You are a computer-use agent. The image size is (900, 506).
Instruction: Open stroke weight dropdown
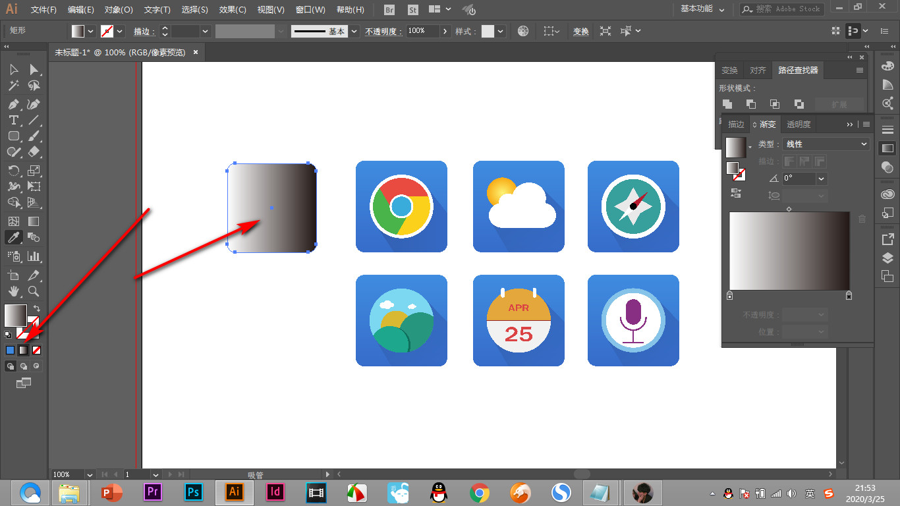coord(205,31)
